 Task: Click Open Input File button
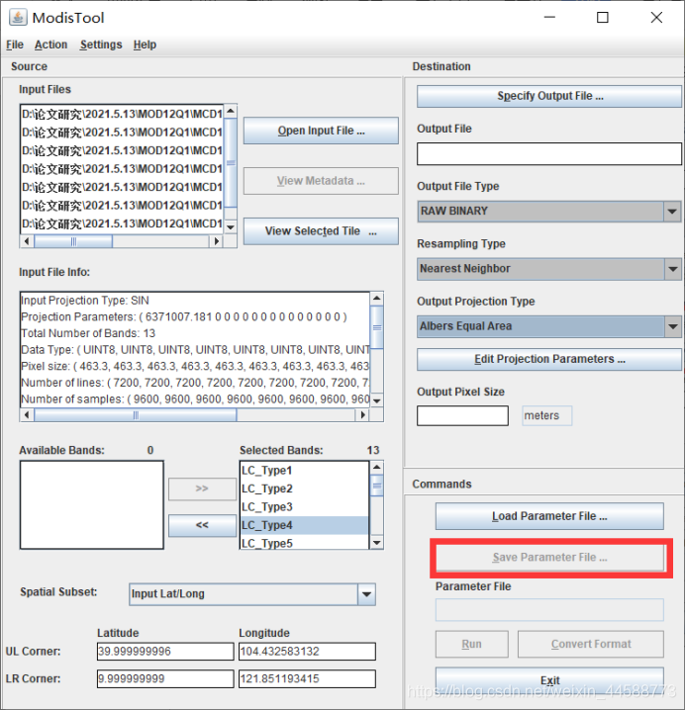[x=321, y=131]
